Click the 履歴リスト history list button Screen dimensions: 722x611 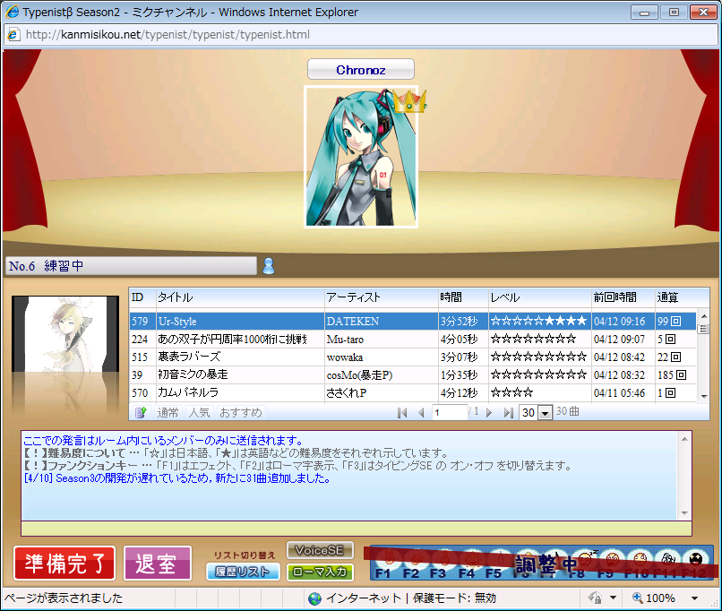[243, 572]
